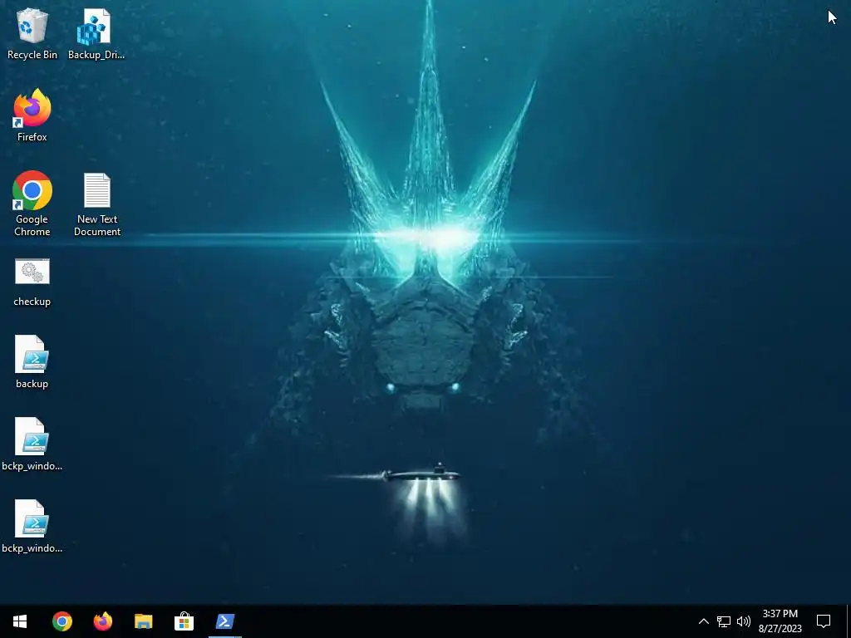Select the New Text Document file

[x=97, y=204]
